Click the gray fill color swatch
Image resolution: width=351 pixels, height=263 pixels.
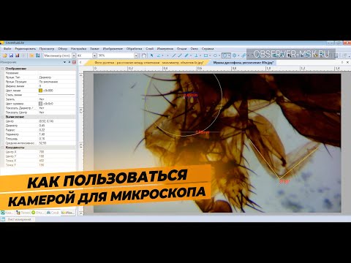tap(40, 104)
